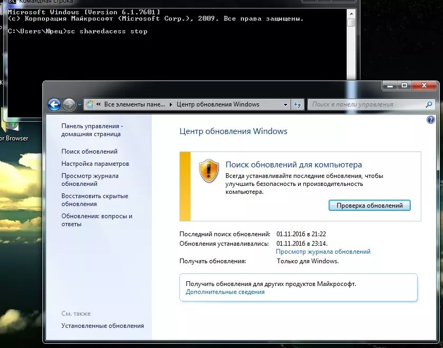The width and height of the screenshot is (443, 348).
Task: Open 'Поиск обновлений' in the left sidebar
Action: 89,151
